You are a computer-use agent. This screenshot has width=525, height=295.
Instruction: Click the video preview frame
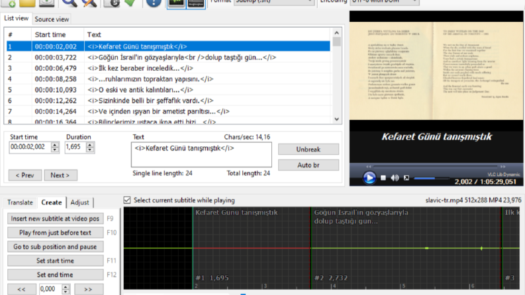(436, 70)
